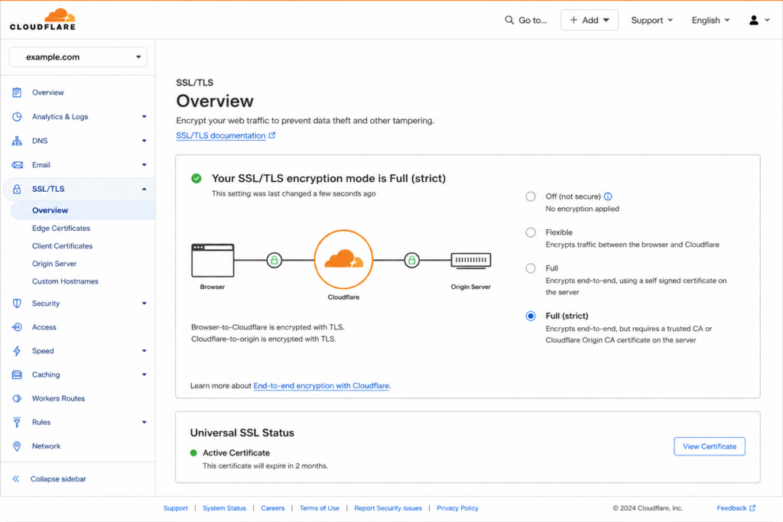Open the Add dropdown menu
The height and width of the screenshot is (522, 783).
(x=590, y=20)
